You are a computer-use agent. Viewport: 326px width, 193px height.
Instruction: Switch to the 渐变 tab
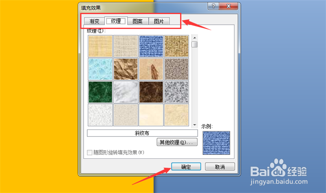click(95, 21)
